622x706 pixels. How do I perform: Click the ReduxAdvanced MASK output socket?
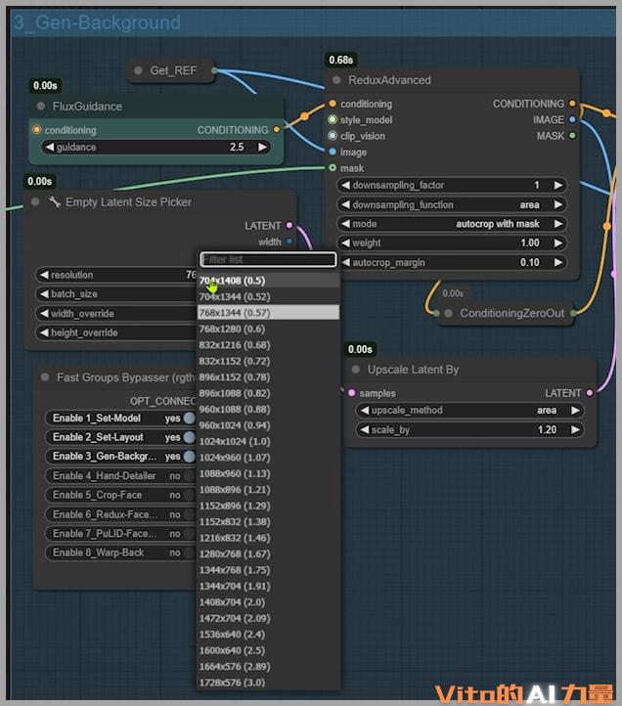572,136
